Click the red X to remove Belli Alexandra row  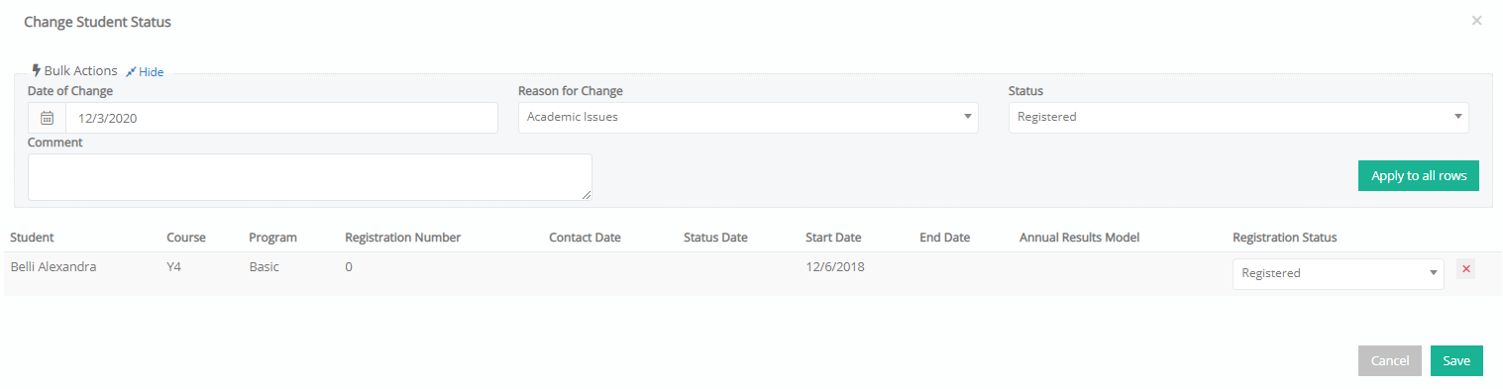pyautogui.click(x=1465, y=269)
